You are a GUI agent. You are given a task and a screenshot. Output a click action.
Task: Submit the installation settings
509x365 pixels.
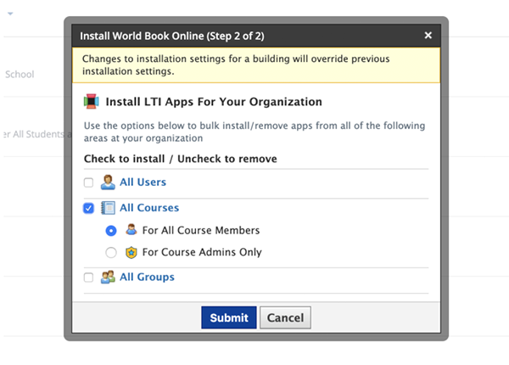click(229, 317)
